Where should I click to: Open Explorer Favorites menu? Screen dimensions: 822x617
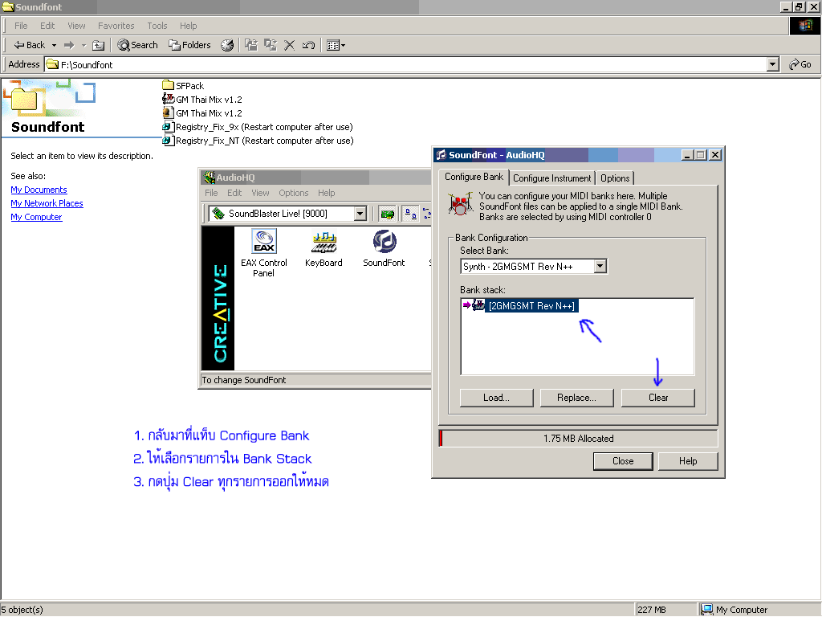click(116, 26)
